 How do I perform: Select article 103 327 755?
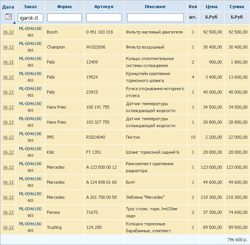click(98, 122)
